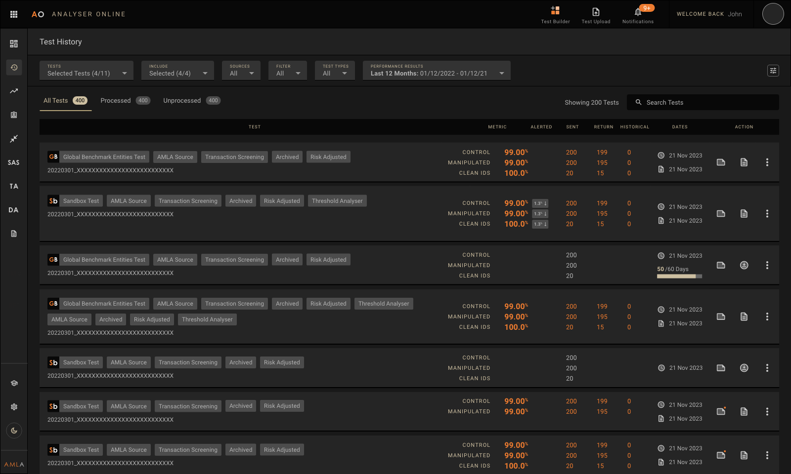Viewport: 791px width, 474px height.
Task: Open Test History sidebar icon
Action: pyautogui.click(x=14, y=67)
